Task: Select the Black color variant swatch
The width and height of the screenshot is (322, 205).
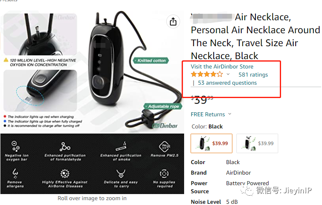Action: click(211, 143)
